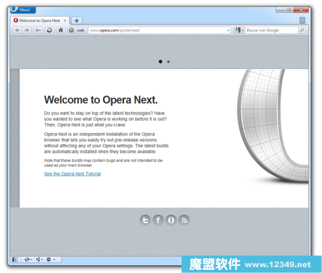Open the Facebook social icon
The height and width of the screenshot is (273, 322).
(158, 220)
